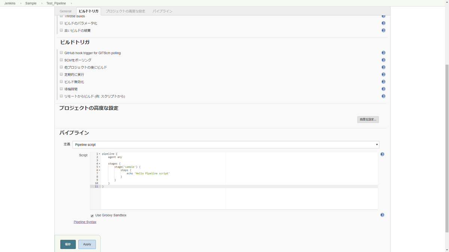
Task: Click the agent any code line
Action: 115,157
